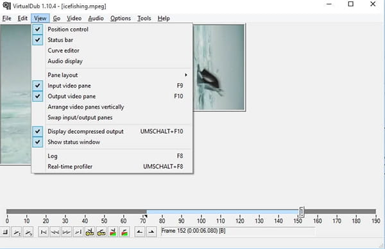Toggle the Status bar option off
This screenshot has width=385, height=249.
[x=112, y=40]
